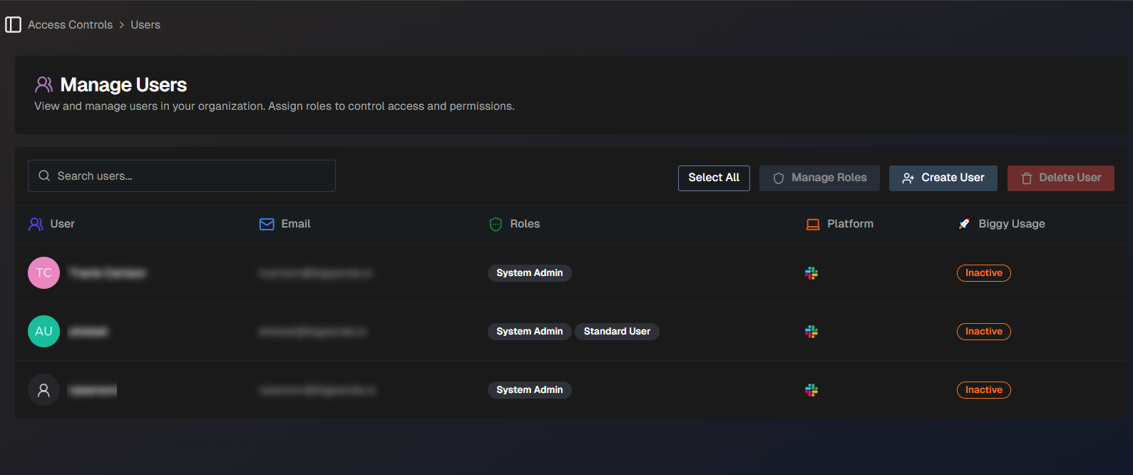Open the Access Controls breadcrumb

pos(70,25)
